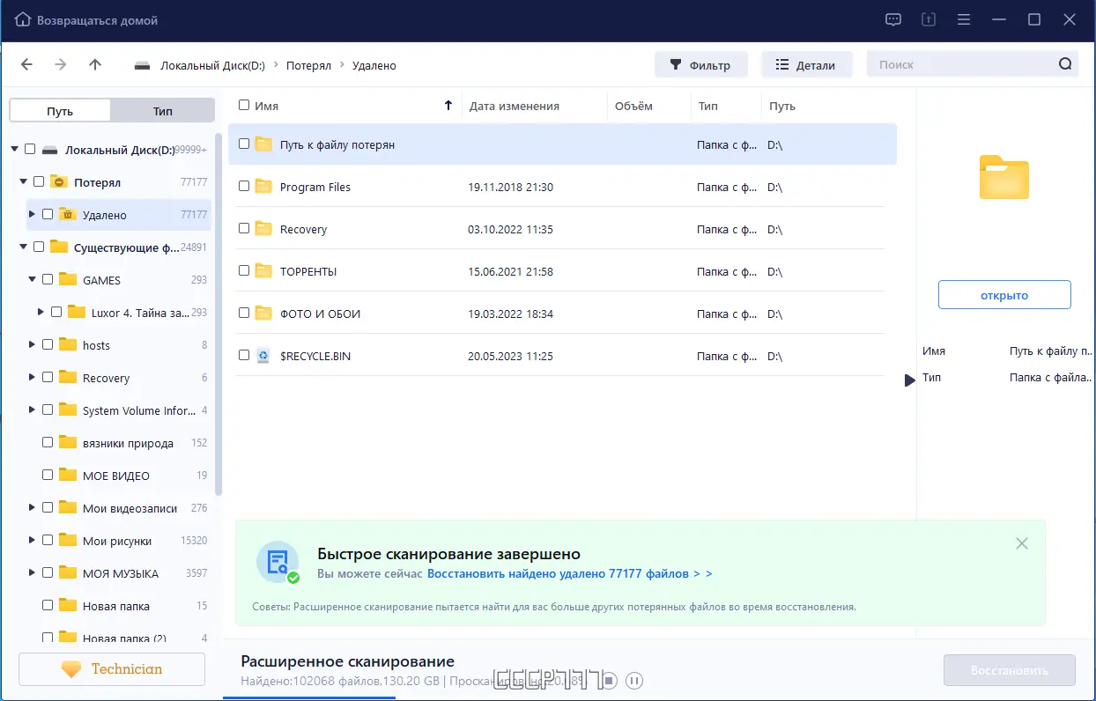Screen dimensions: 1096x701
Task: Open the feedback chat icon in title bar
Action: [x=892, y=18]
